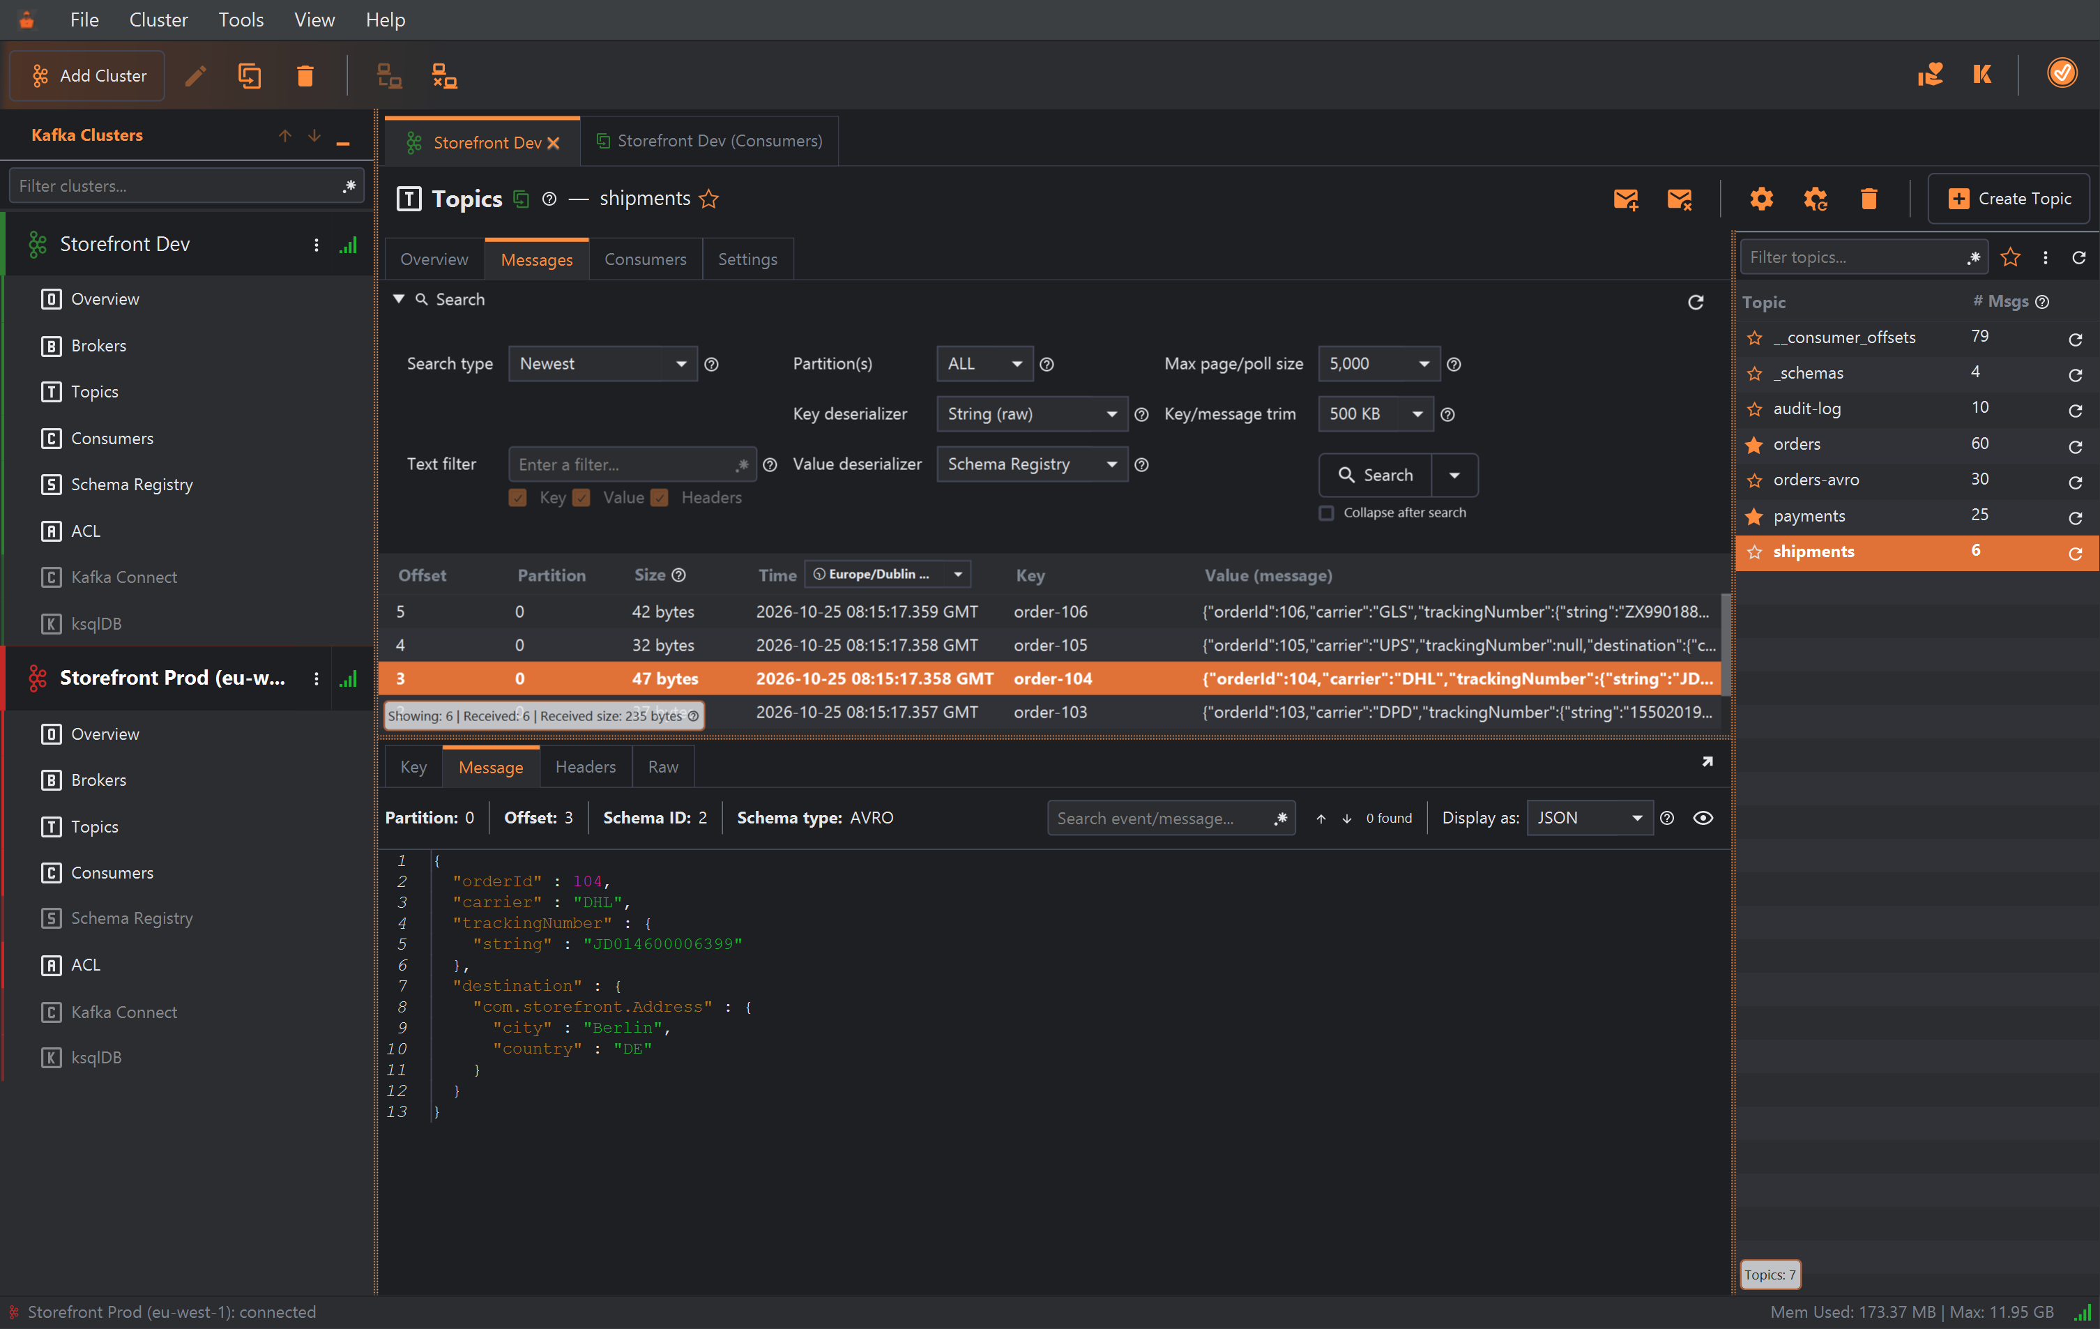
Task: Click the Add Cluster button
Action: tap(87, 76)
